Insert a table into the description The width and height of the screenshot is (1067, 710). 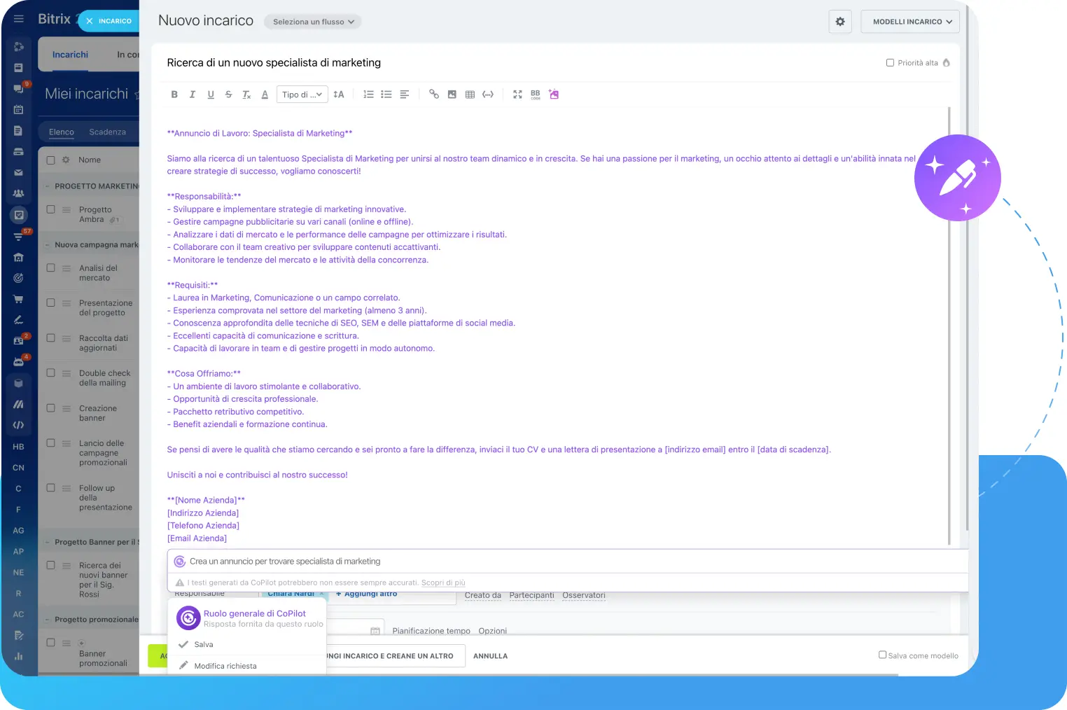[x=470, y=95]
